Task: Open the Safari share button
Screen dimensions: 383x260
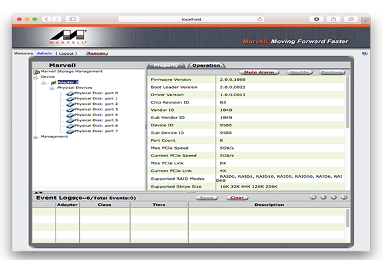Action: coord(333,19)
